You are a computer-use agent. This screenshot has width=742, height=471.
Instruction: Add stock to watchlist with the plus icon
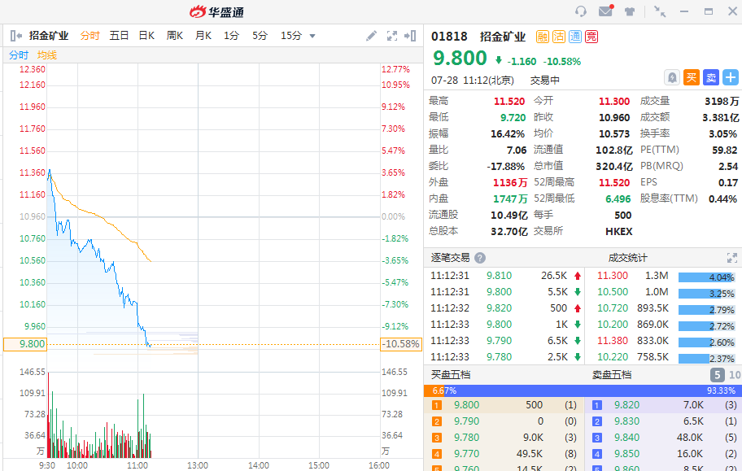[x=731, y=77]
